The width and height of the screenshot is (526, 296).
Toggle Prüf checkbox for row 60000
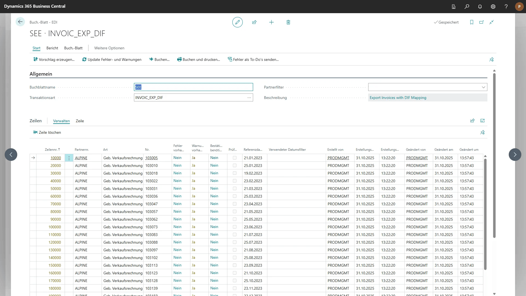tap(235, 196)
